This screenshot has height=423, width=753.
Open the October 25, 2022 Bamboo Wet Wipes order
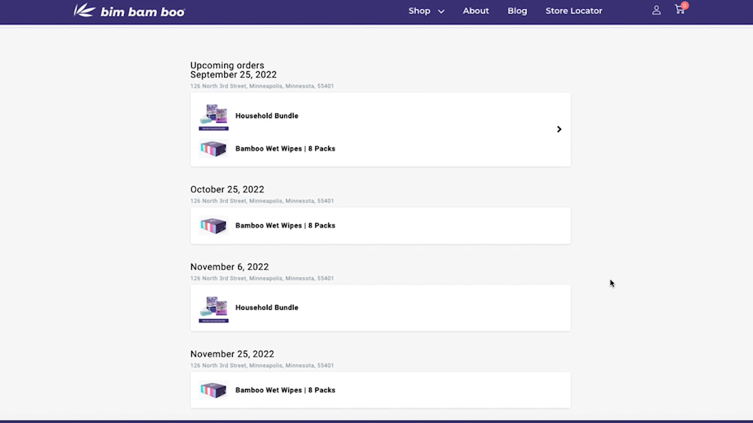(381, 226)
